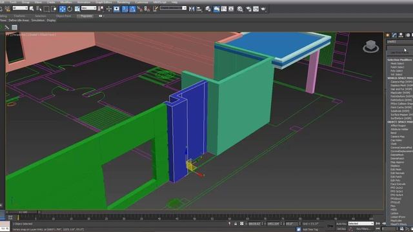The image size is (413, 232).
Task: Click the grid icon below the ribbon
Action: click(14, 27)
